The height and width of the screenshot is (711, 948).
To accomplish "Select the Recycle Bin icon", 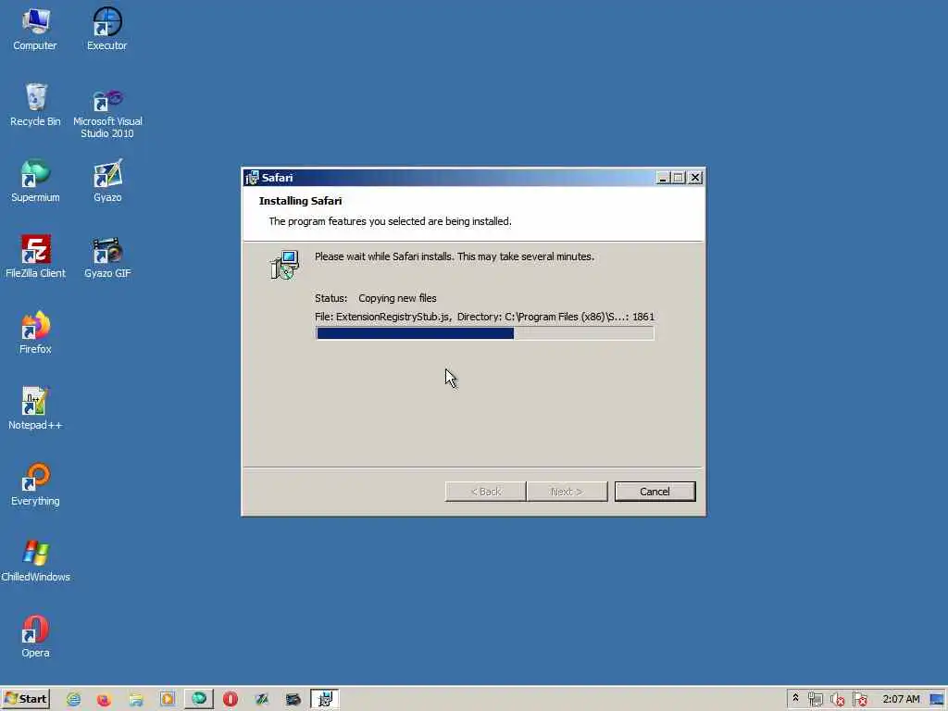I will 35,106.
